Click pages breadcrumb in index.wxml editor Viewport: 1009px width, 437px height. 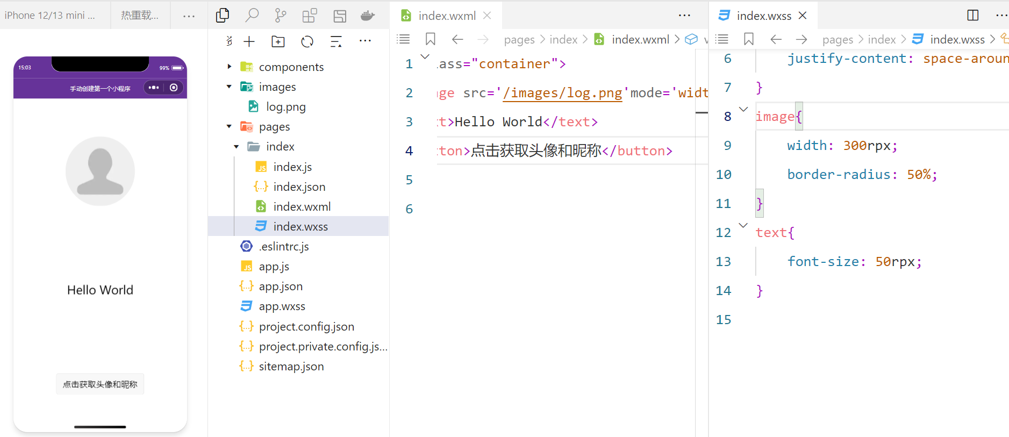click(519, 39)
